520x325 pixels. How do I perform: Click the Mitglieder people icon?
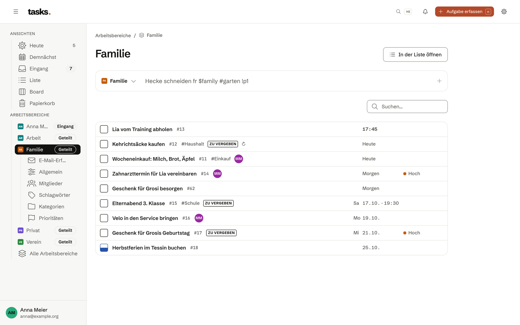(31, 183)
